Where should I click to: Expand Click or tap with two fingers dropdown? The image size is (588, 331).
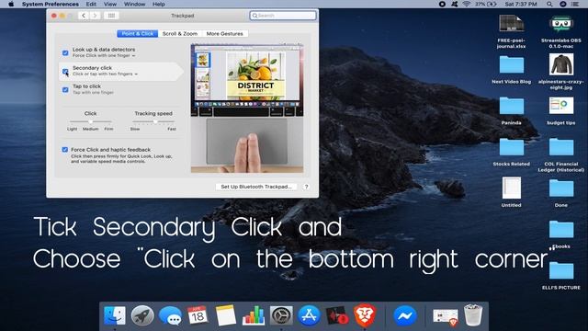(x=105, y=74)
